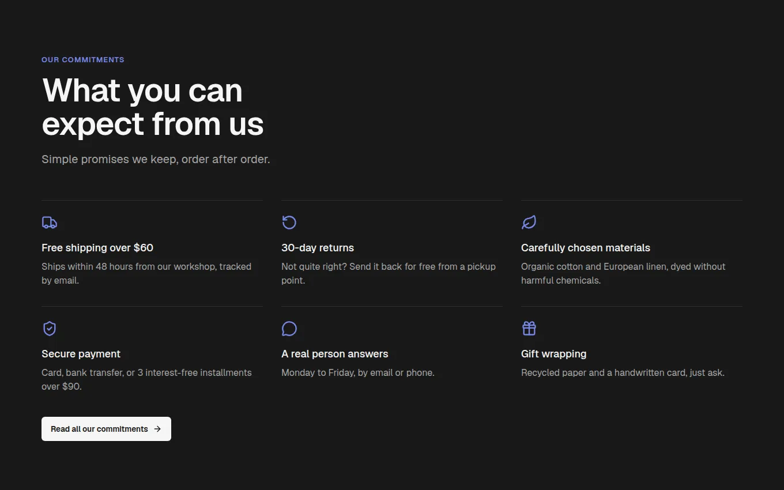The width and height of the screenshot is (784, 490).
Task: Click the circular returns arrow icon
Action: pyautogui.click(x=289, y=223)
